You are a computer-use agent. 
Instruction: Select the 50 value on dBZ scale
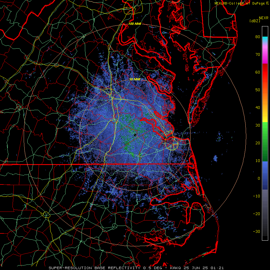[x=258, y=90]
